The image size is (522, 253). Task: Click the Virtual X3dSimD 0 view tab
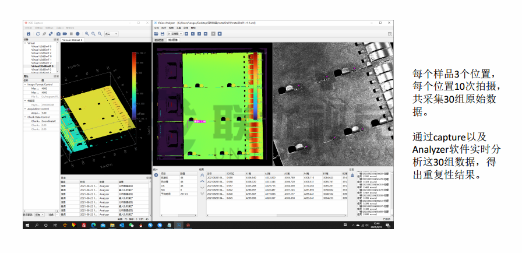tap(72, 40)
